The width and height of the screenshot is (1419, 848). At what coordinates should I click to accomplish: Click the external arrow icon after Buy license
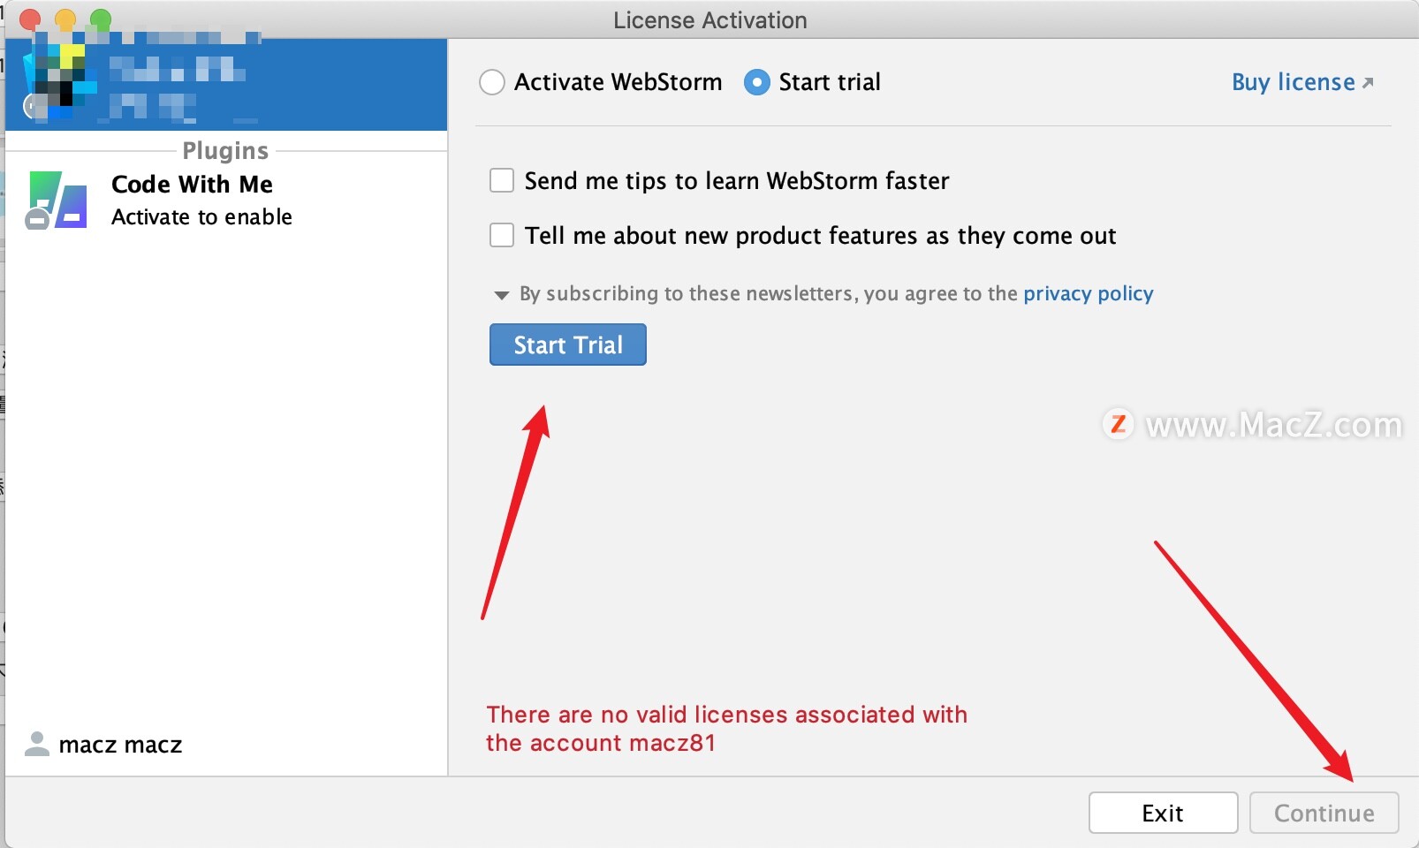[1368, 83]
